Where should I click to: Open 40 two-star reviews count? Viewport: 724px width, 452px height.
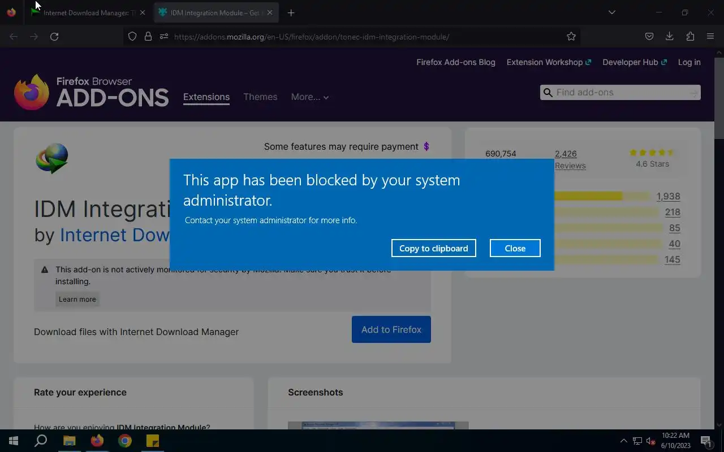point(674,244)
